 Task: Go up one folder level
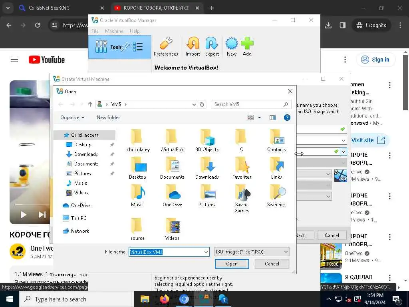click(90, 104)
